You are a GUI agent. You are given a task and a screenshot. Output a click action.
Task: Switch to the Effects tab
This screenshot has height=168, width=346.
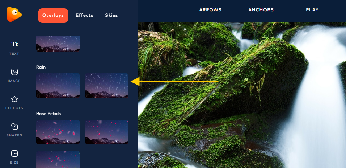[85, 15]
